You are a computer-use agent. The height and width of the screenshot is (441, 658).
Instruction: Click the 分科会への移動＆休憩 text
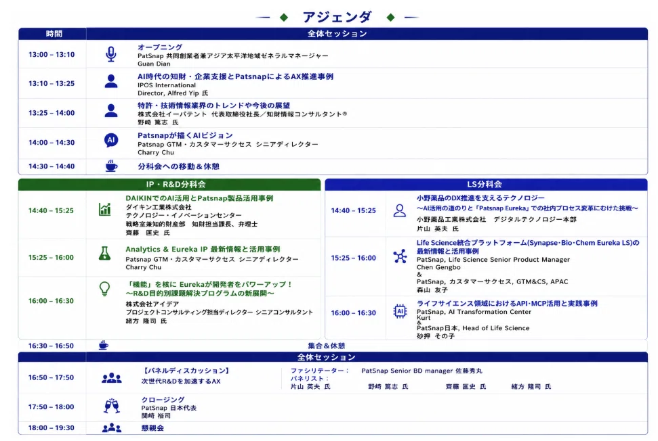pyautogui.click(x=178, y=166)
